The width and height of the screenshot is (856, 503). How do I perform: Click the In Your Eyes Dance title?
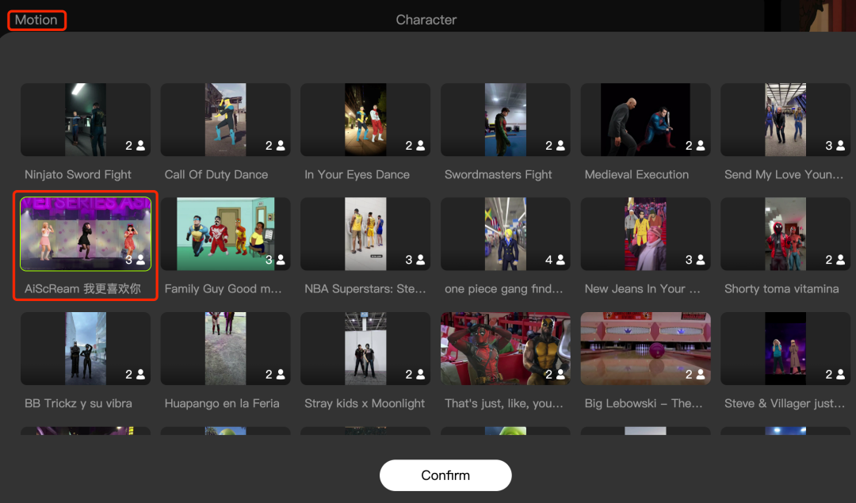pyautogui.click(x=357, y=174)
